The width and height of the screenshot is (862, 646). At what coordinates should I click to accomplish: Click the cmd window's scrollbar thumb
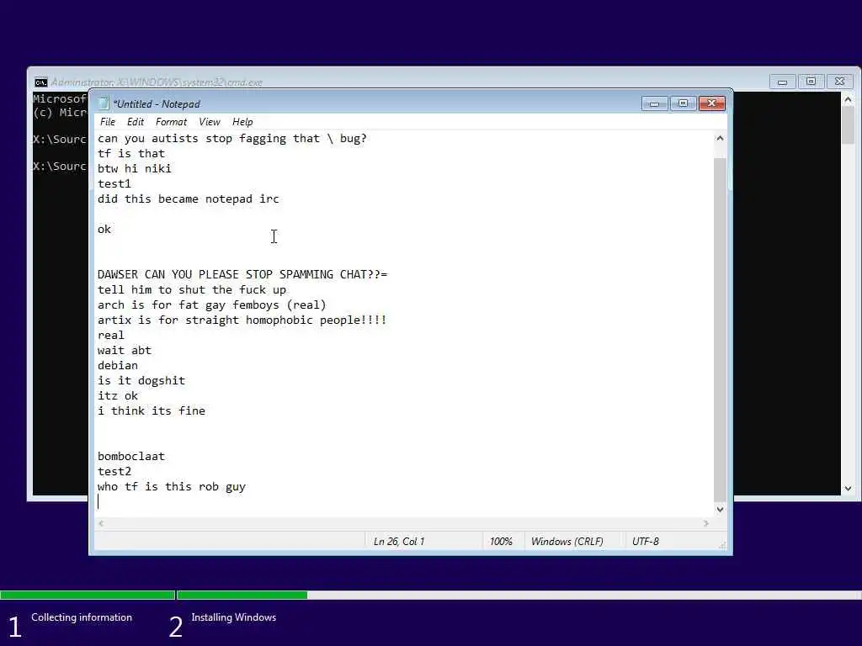[848, 125]
